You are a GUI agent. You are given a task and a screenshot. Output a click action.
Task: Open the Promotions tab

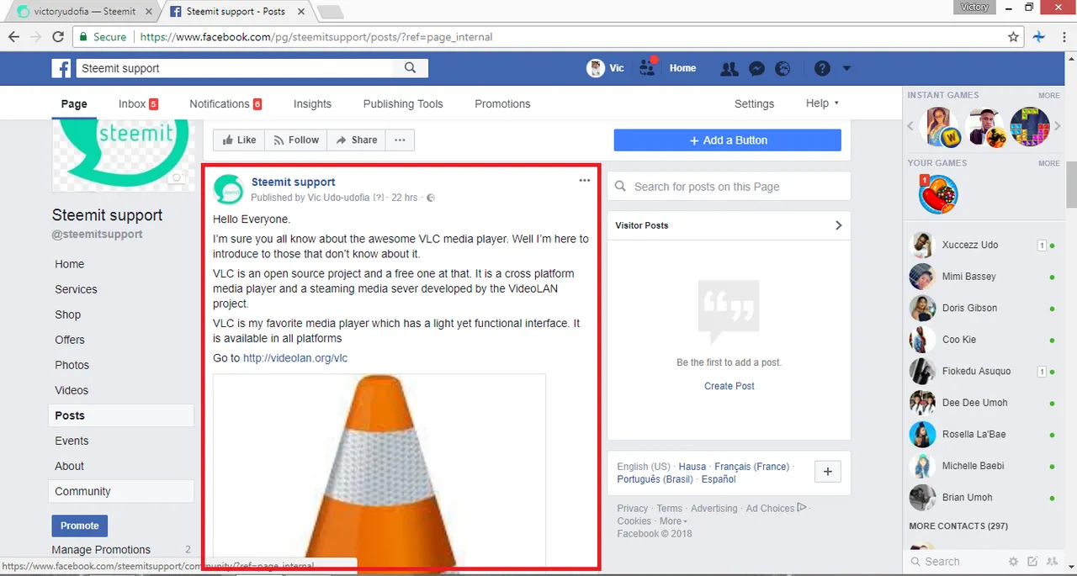click(502, 103)
